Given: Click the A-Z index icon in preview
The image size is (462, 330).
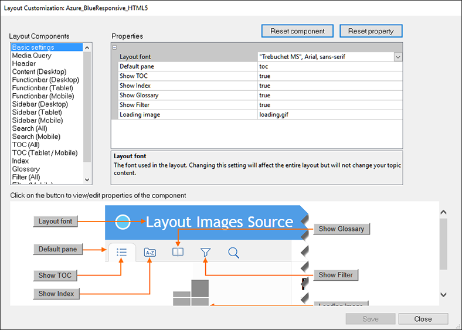Looking at the screenshot, I should coord(150,253).
